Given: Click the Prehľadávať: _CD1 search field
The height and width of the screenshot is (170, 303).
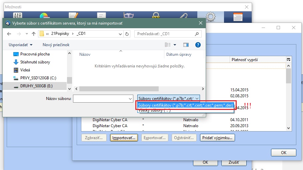Looking at the screenshot, I should [x=168, y=34].
